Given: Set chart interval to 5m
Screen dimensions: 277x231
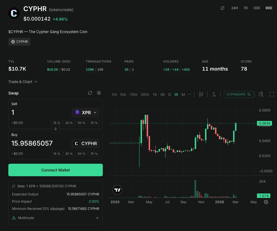Looking at the screenshot, I should 123,95.
